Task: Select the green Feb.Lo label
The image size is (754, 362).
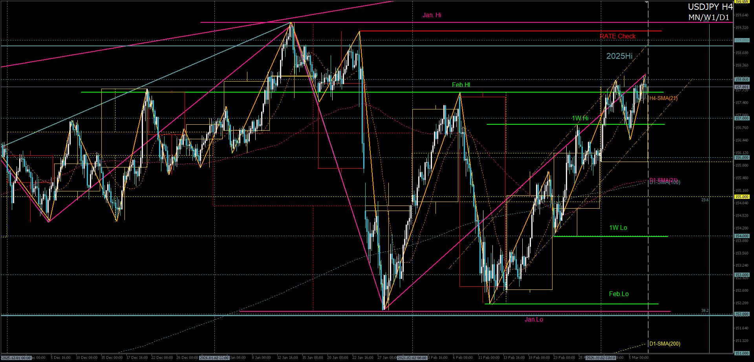Action: pos(619,294)
